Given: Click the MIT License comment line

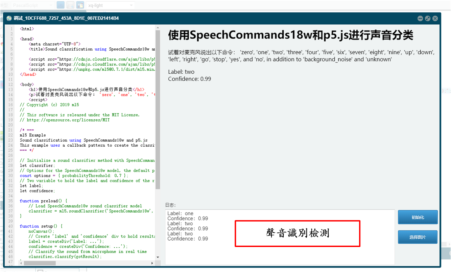Looking at the screenshot, I should [80, 115].
